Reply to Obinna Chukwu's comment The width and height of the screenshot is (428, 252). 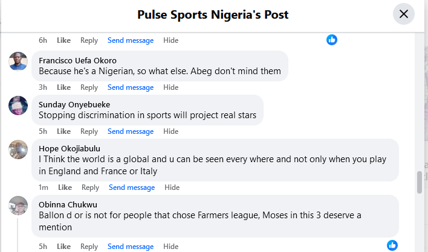[89, 247]
